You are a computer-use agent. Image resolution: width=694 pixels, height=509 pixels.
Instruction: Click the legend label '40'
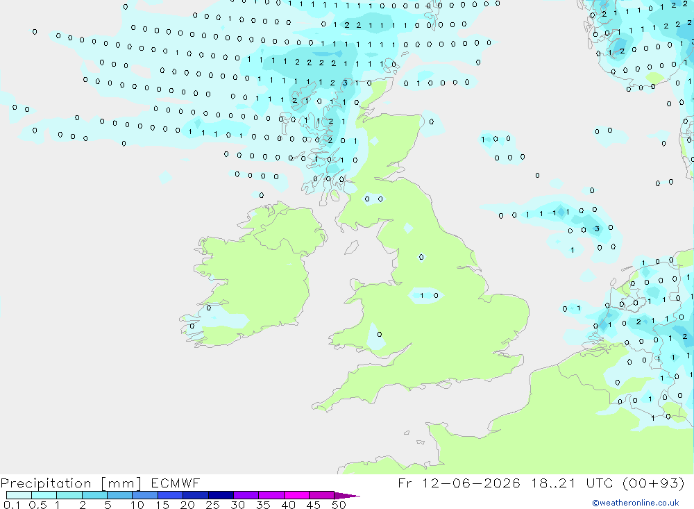(288, 505)
